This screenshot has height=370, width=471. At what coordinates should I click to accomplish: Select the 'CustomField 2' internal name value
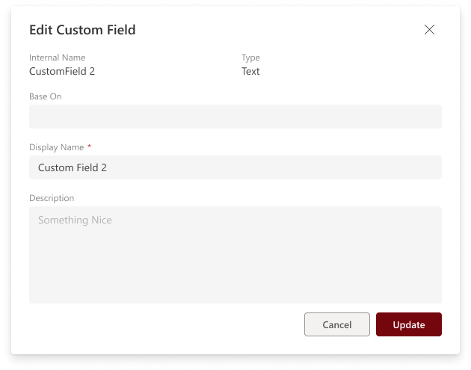(x=62, y=72)
